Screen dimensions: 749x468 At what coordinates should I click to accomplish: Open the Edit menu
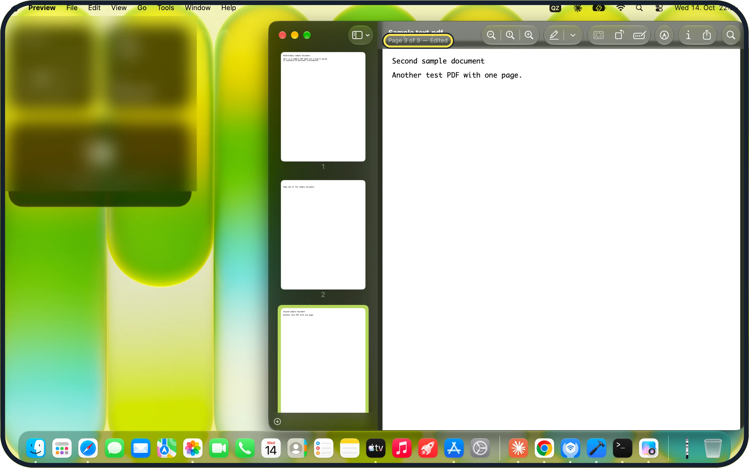94,8
